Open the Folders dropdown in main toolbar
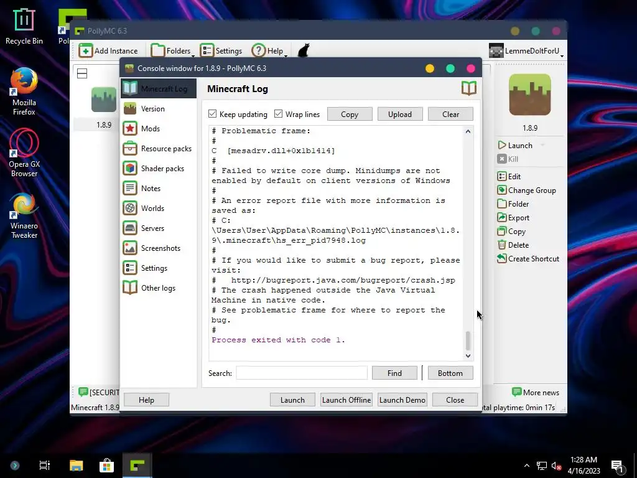This screenshot has height=478, width=637. pyautogui.click(x=173, y=51)
